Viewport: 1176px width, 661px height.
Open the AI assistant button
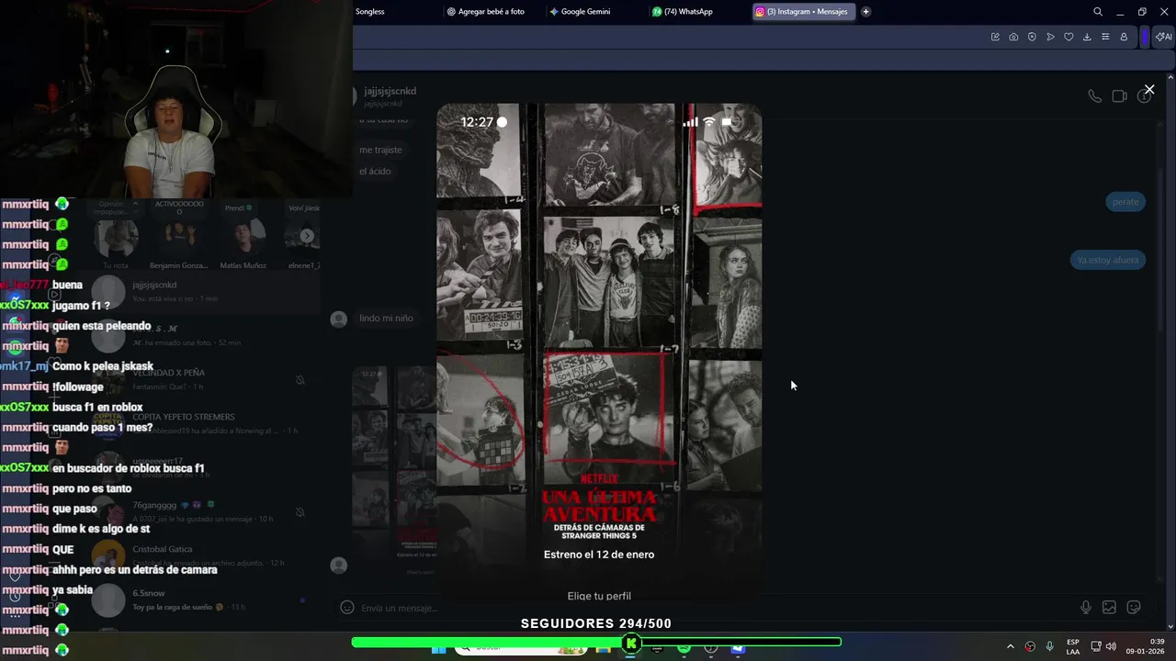point(1163,37)
